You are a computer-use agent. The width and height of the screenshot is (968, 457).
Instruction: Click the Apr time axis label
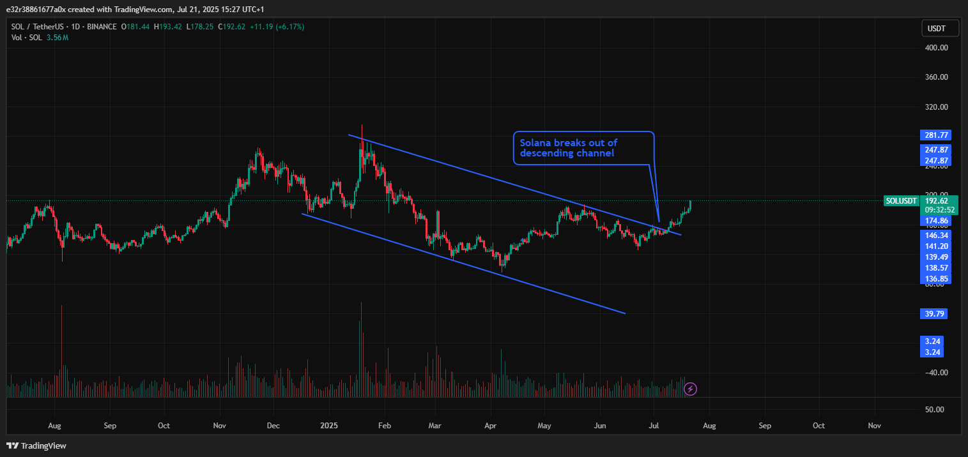click(x=491, y=425)
